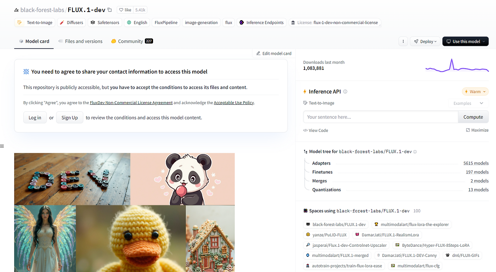The width and height of the screenshot is (496, 272).
Task: Switch to Files and versions tab
Action: pos(80,41)
